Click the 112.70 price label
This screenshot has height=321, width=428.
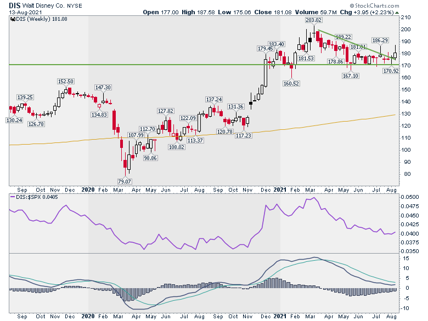148,129
